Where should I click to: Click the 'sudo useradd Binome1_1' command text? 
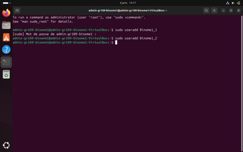point(136,30)
